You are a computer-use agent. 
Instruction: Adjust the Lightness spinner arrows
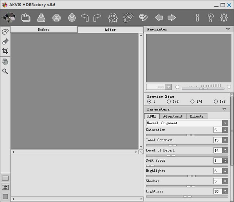click(x=225, y=191)
